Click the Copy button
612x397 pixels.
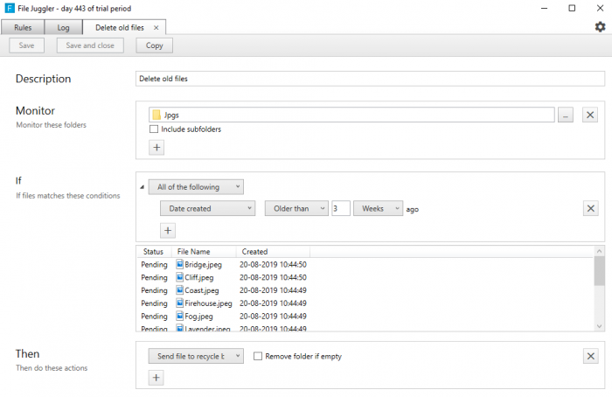tap(154, 45)
